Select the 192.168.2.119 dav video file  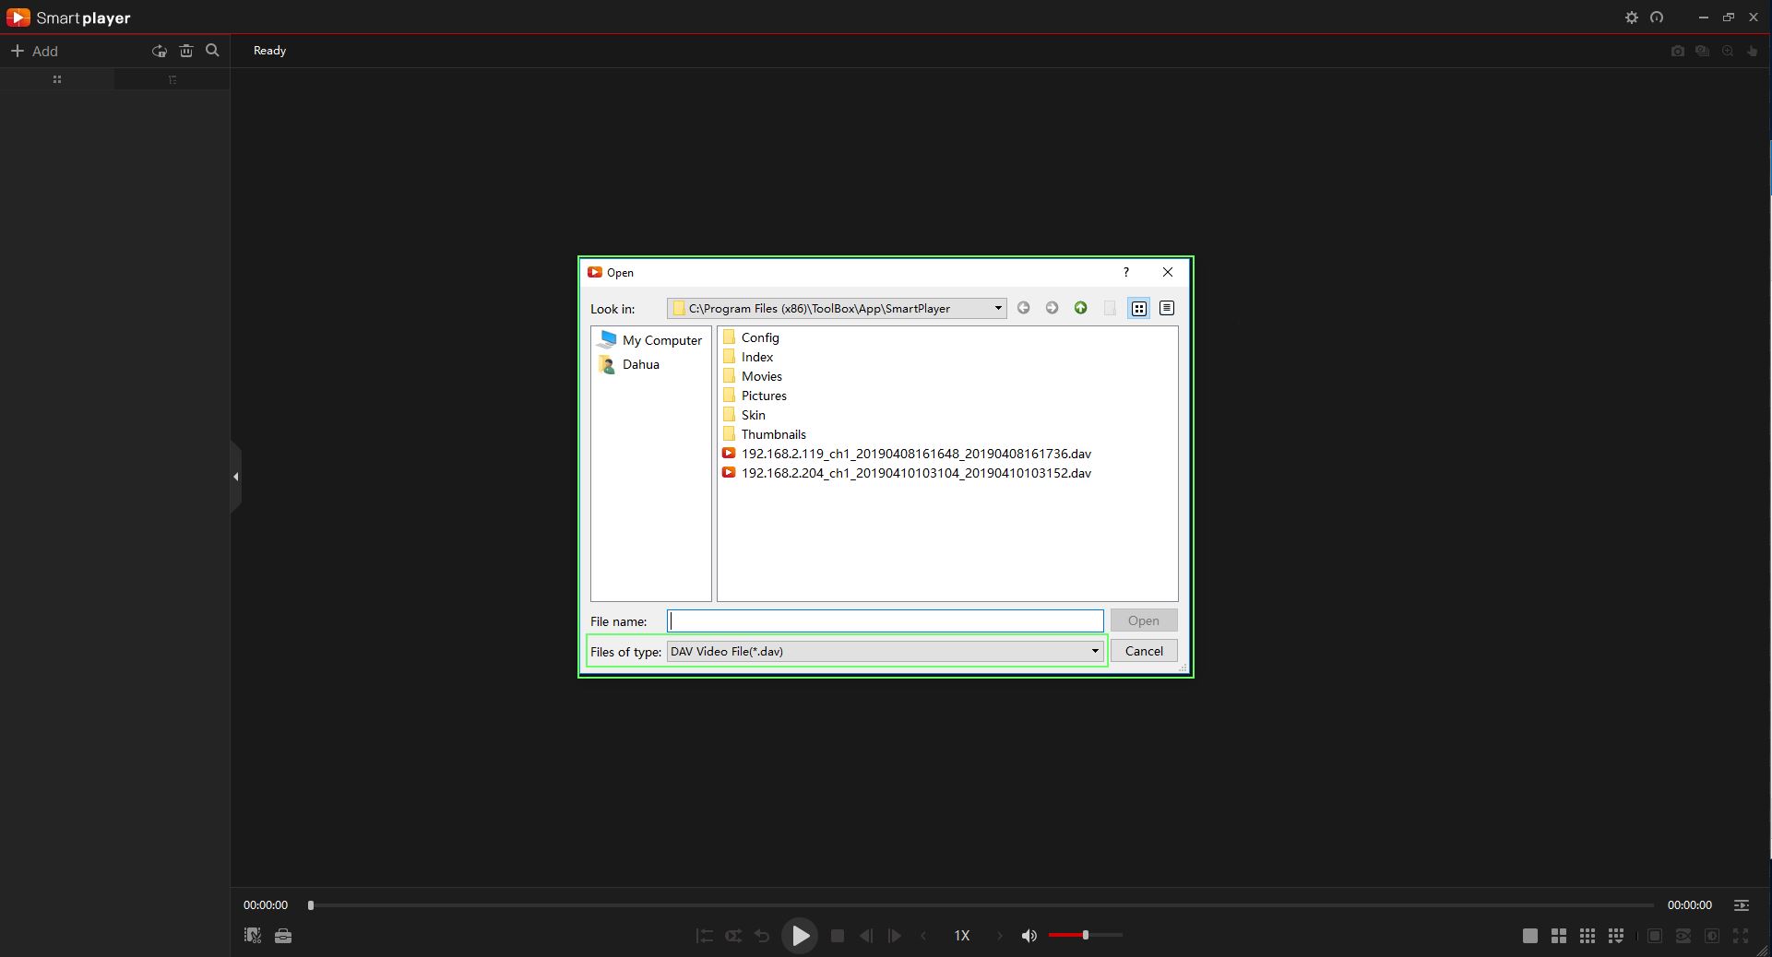coord(915,454)
